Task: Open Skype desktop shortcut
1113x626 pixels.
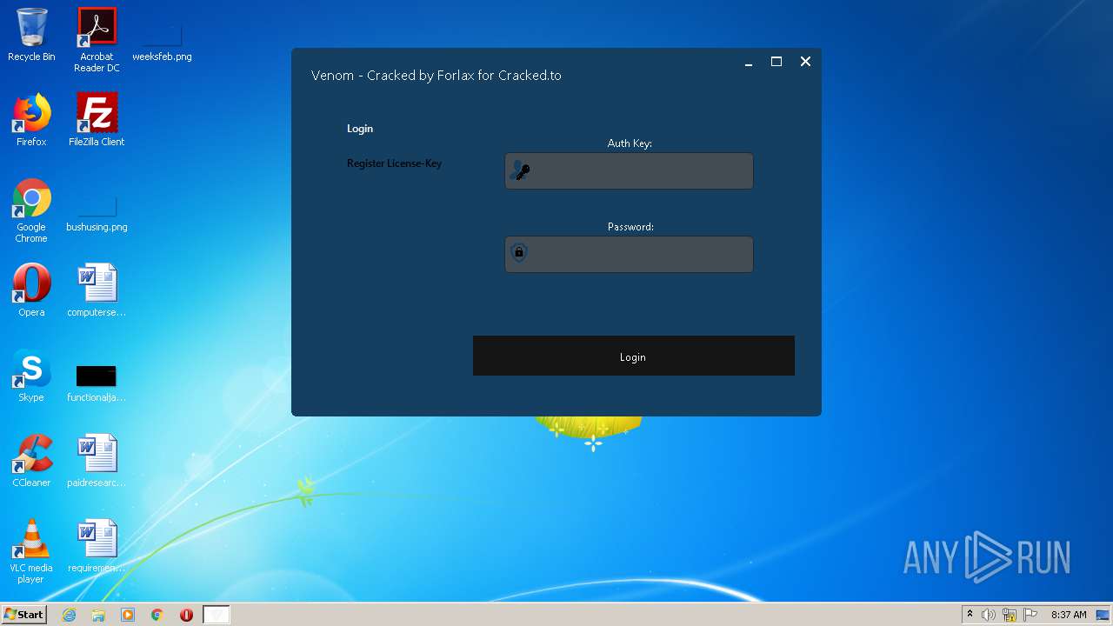Action: pyautogui.click(x=31, y=376)
